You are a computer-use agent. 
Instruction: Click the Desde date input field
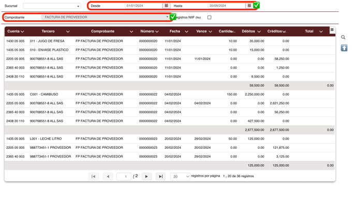click(144, 6)
